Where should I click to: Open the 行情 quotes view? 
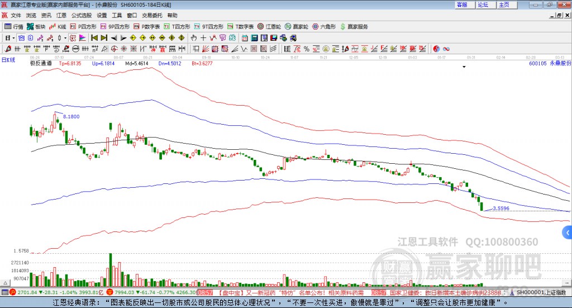click(13, 27)
